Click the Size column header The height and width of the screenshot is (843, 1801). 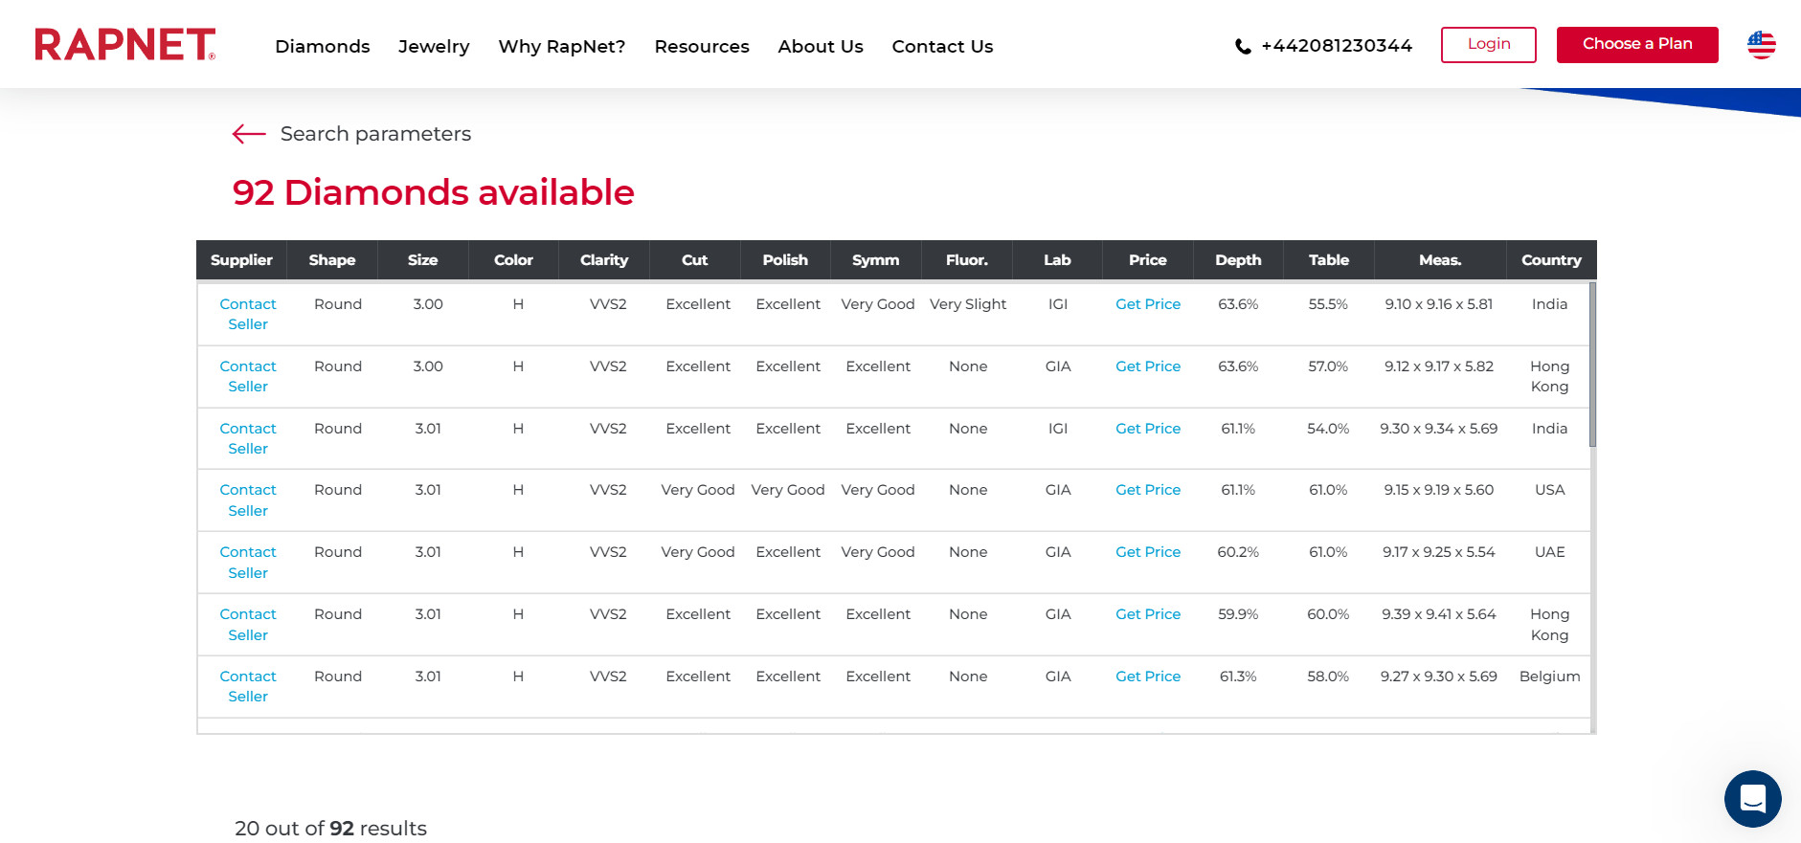422,260
